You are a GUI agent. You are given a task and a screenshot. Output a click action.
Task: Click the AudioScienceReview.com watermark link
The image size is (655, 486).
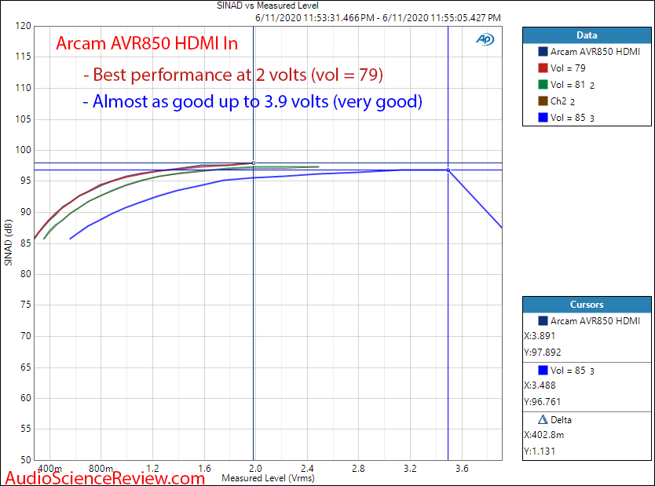point(105,477)
